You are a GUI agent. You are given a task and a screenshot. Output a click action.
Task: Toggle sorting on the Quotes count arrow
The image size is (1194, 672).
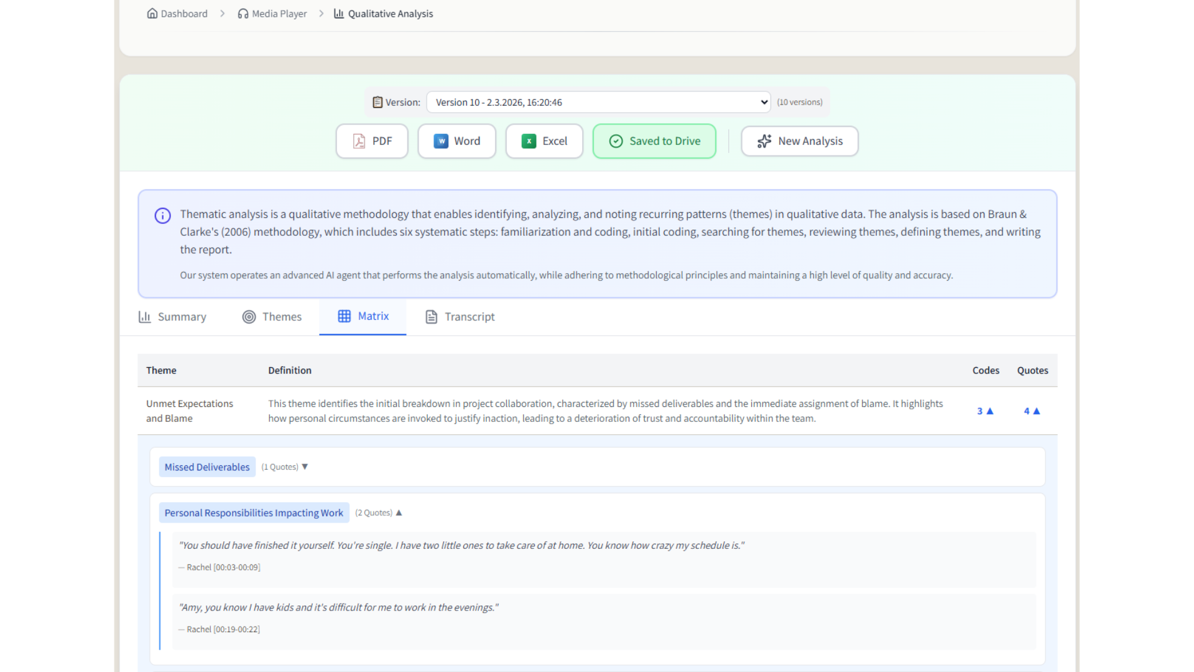coord(1037,411)
